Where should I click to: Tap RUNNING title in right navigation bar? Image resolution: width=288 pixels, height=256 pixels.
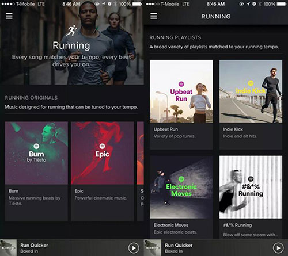(216, 17)
